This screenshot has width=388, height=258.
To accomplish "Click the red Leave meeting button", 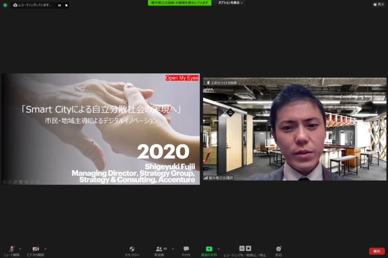I will tap(377, 251).
